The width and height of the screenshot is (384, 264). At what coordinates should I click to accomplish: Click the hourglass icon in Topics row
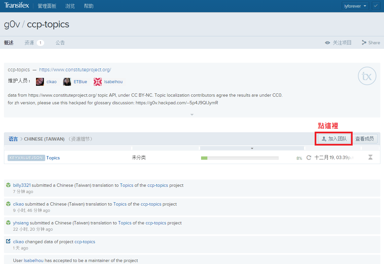click(370, 157)
